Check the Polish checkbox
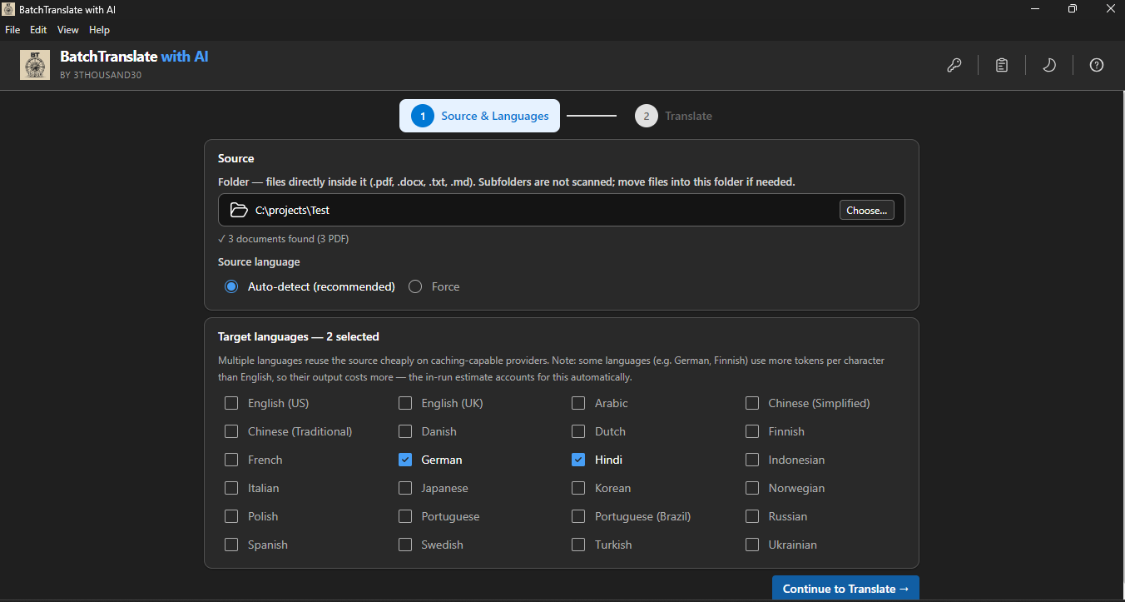This screenshot has width=1125, height=602. tap(231, 516)
